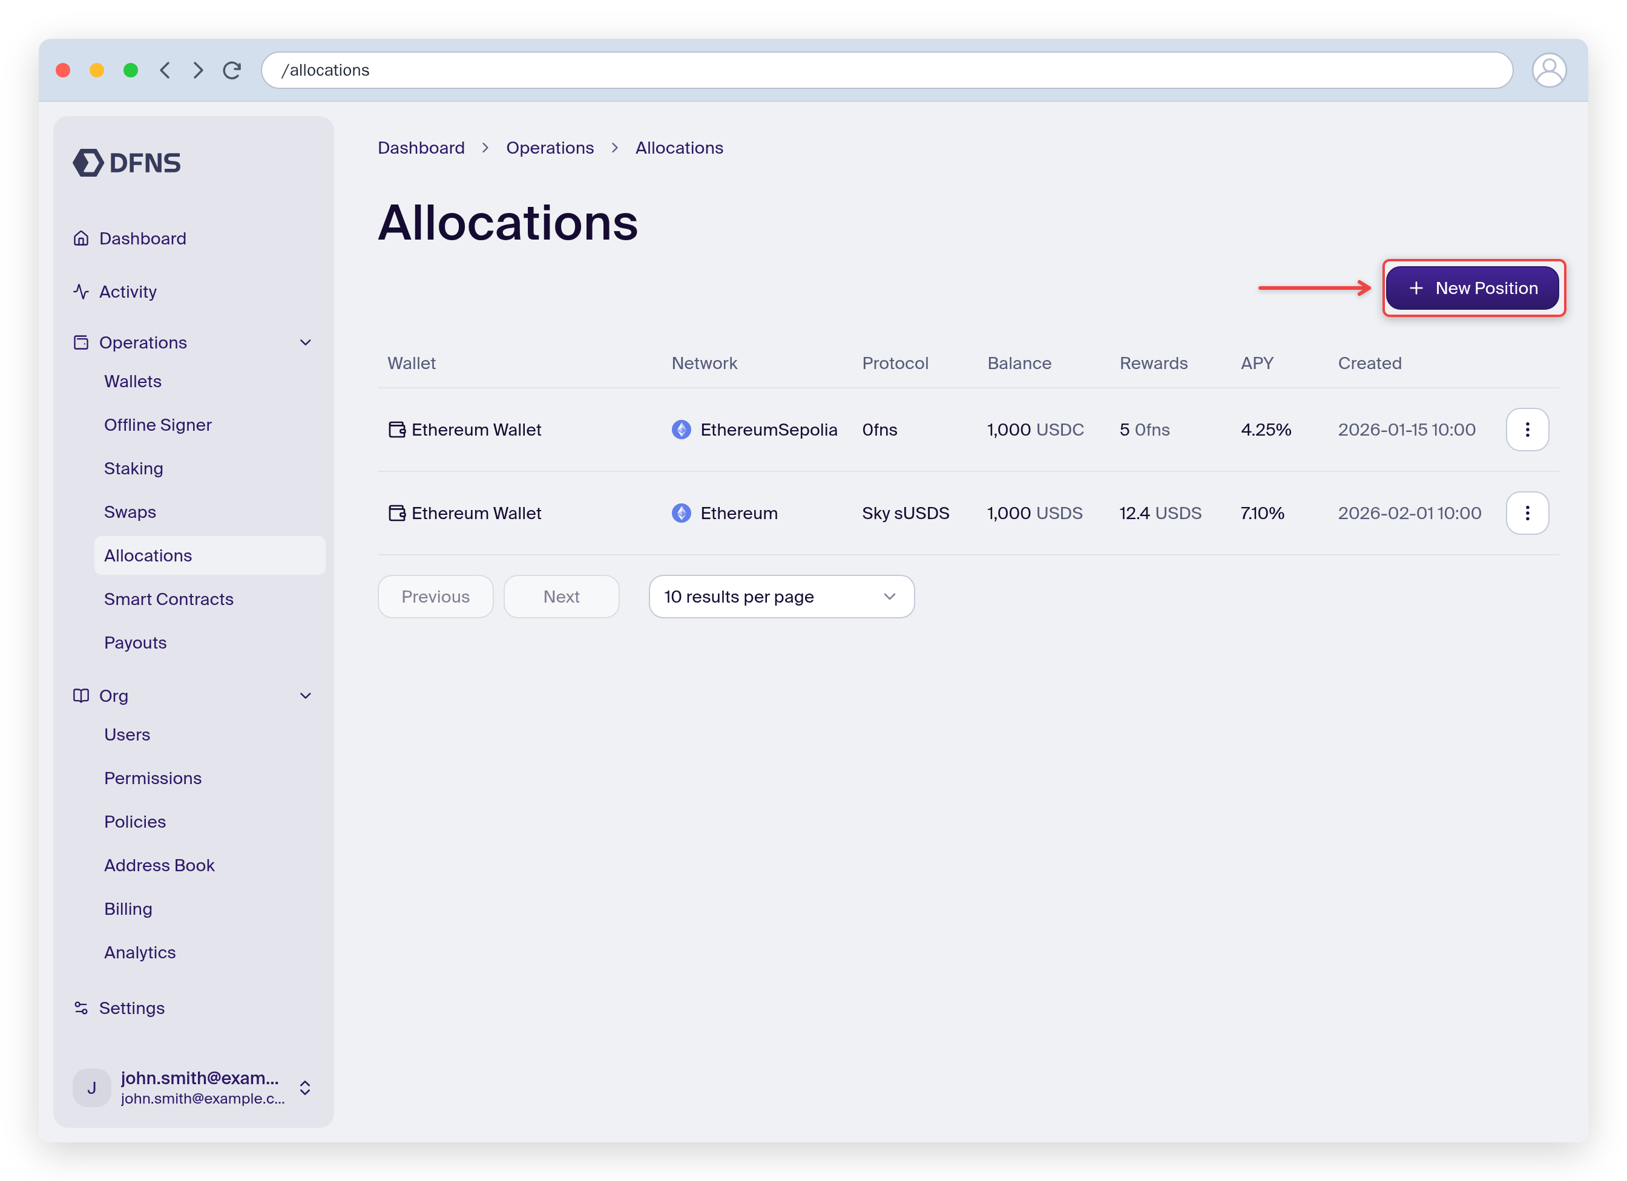Click the APY column header
This screenshot has height=1181, width=1627.
tap(1258, 363)
